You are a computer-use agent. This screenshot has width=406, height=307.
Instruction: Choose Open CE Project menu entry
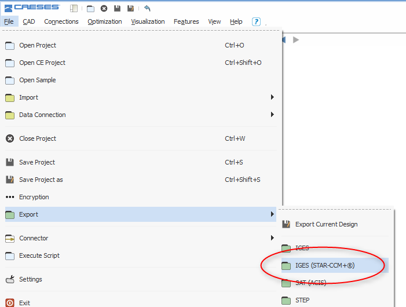coord(141,63)
